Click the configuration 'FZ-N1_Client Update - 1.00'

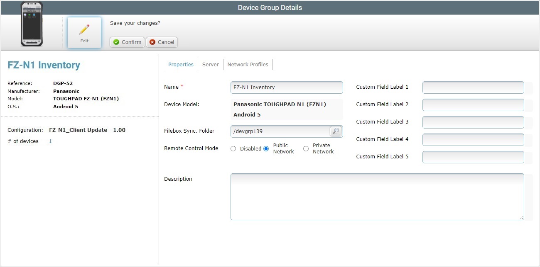(x=87, y=130)
